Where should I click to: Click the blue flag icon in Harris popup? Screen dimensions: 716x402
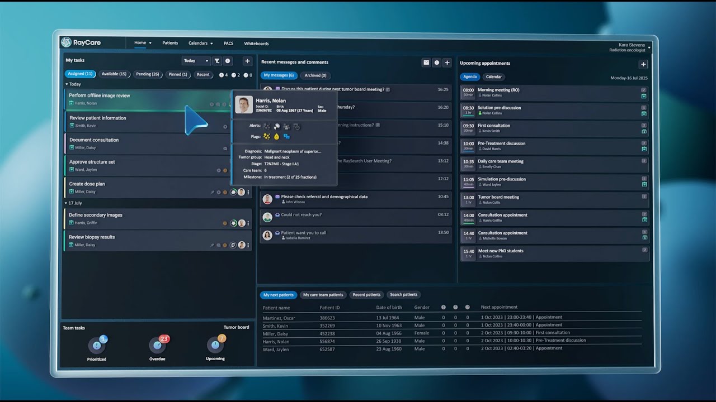(x=286, y=136)
